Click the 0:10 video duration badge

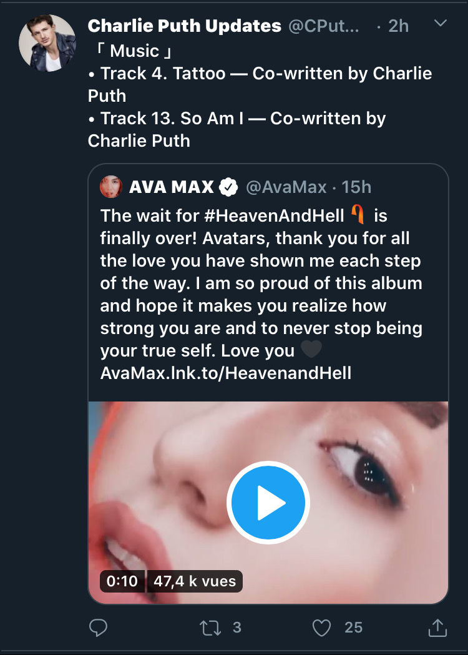[x=122, y=581]
